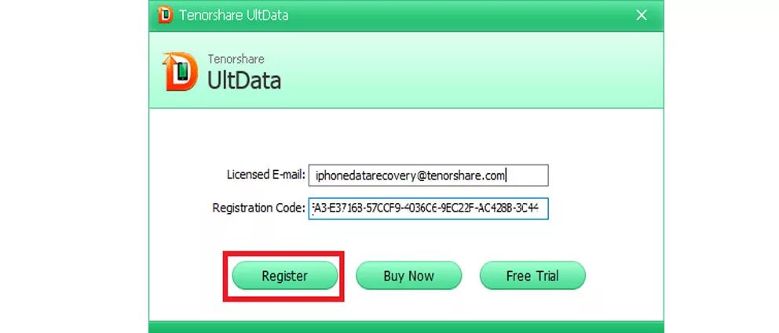Focus the Registration Code input field

tap(428, 208)
